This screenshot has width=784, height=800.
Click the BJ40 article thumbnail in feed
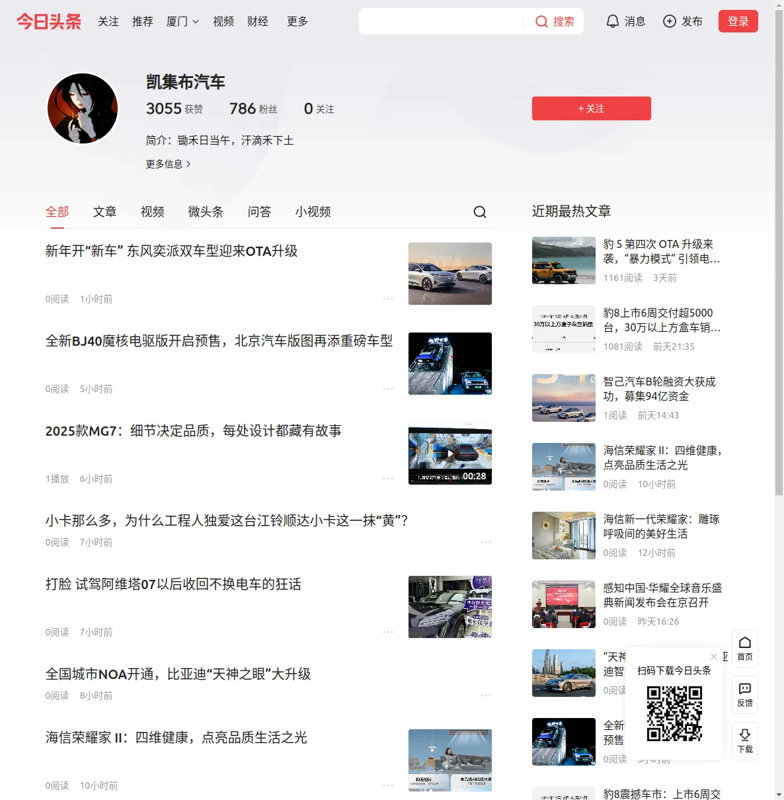[x=450, y=364]
